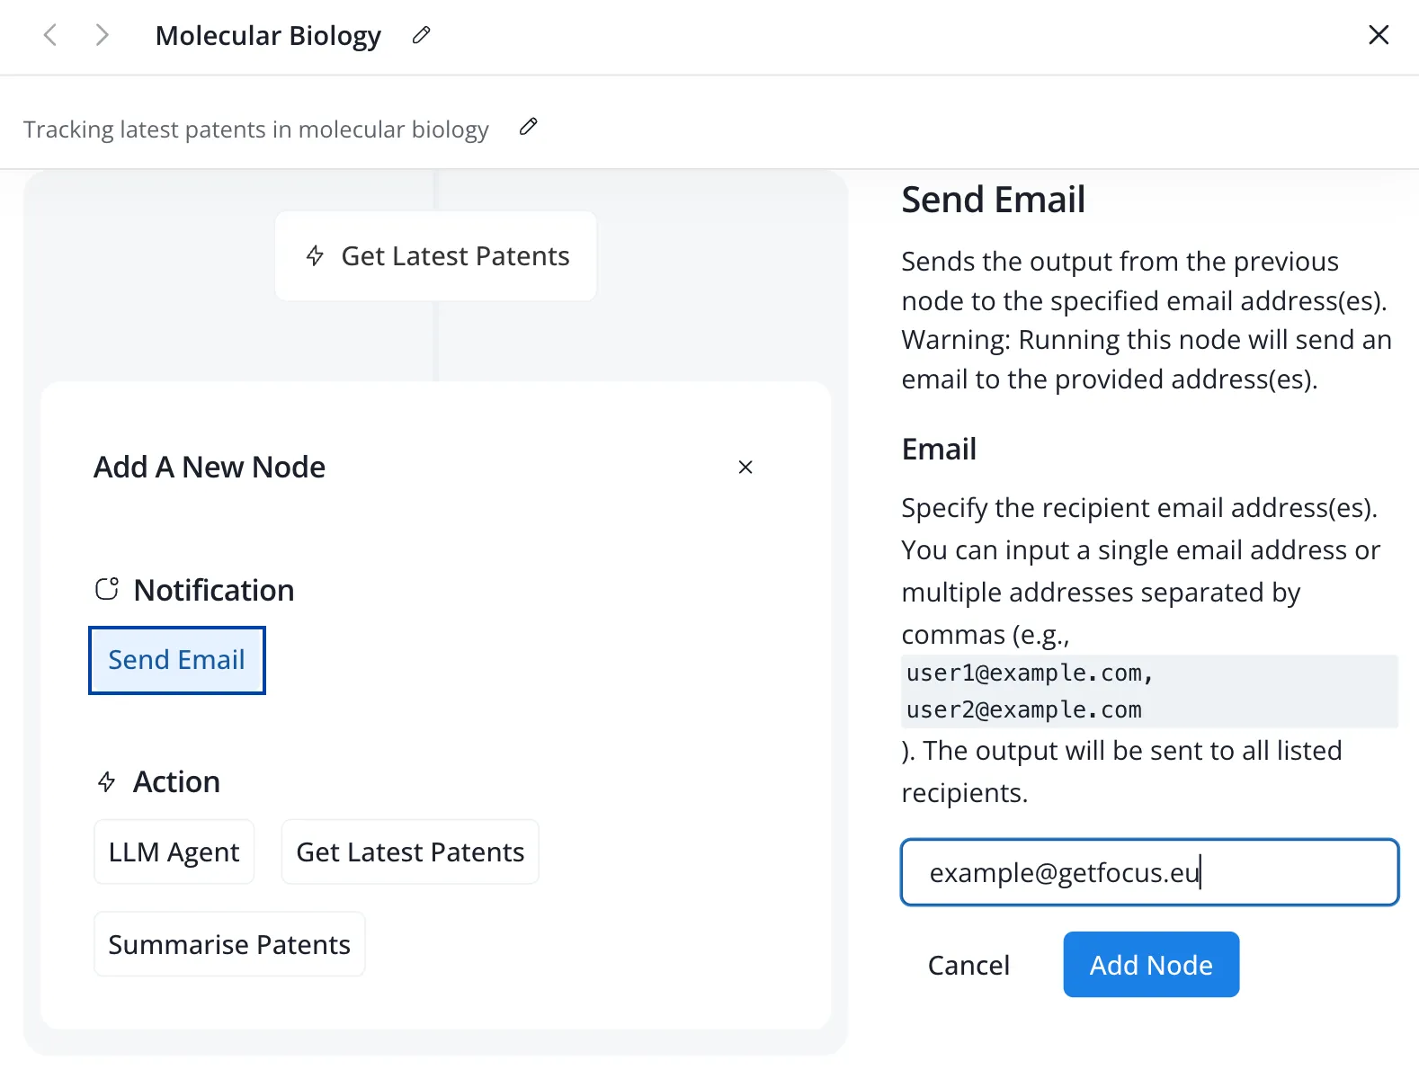Cancel adding the node
This screenshot has height=1088, width=1419.
pyautogui.click(x=968, y=965)
